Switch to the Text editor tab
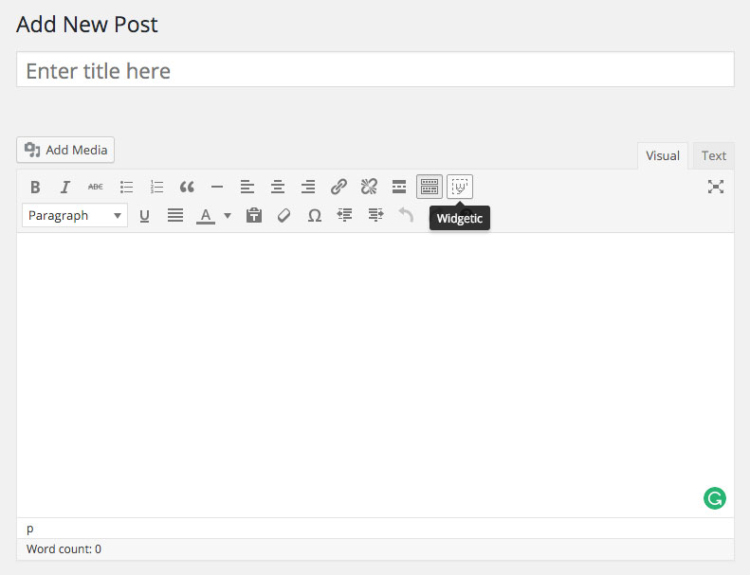This screenshot has height=575, width=750. pos(714,155)
